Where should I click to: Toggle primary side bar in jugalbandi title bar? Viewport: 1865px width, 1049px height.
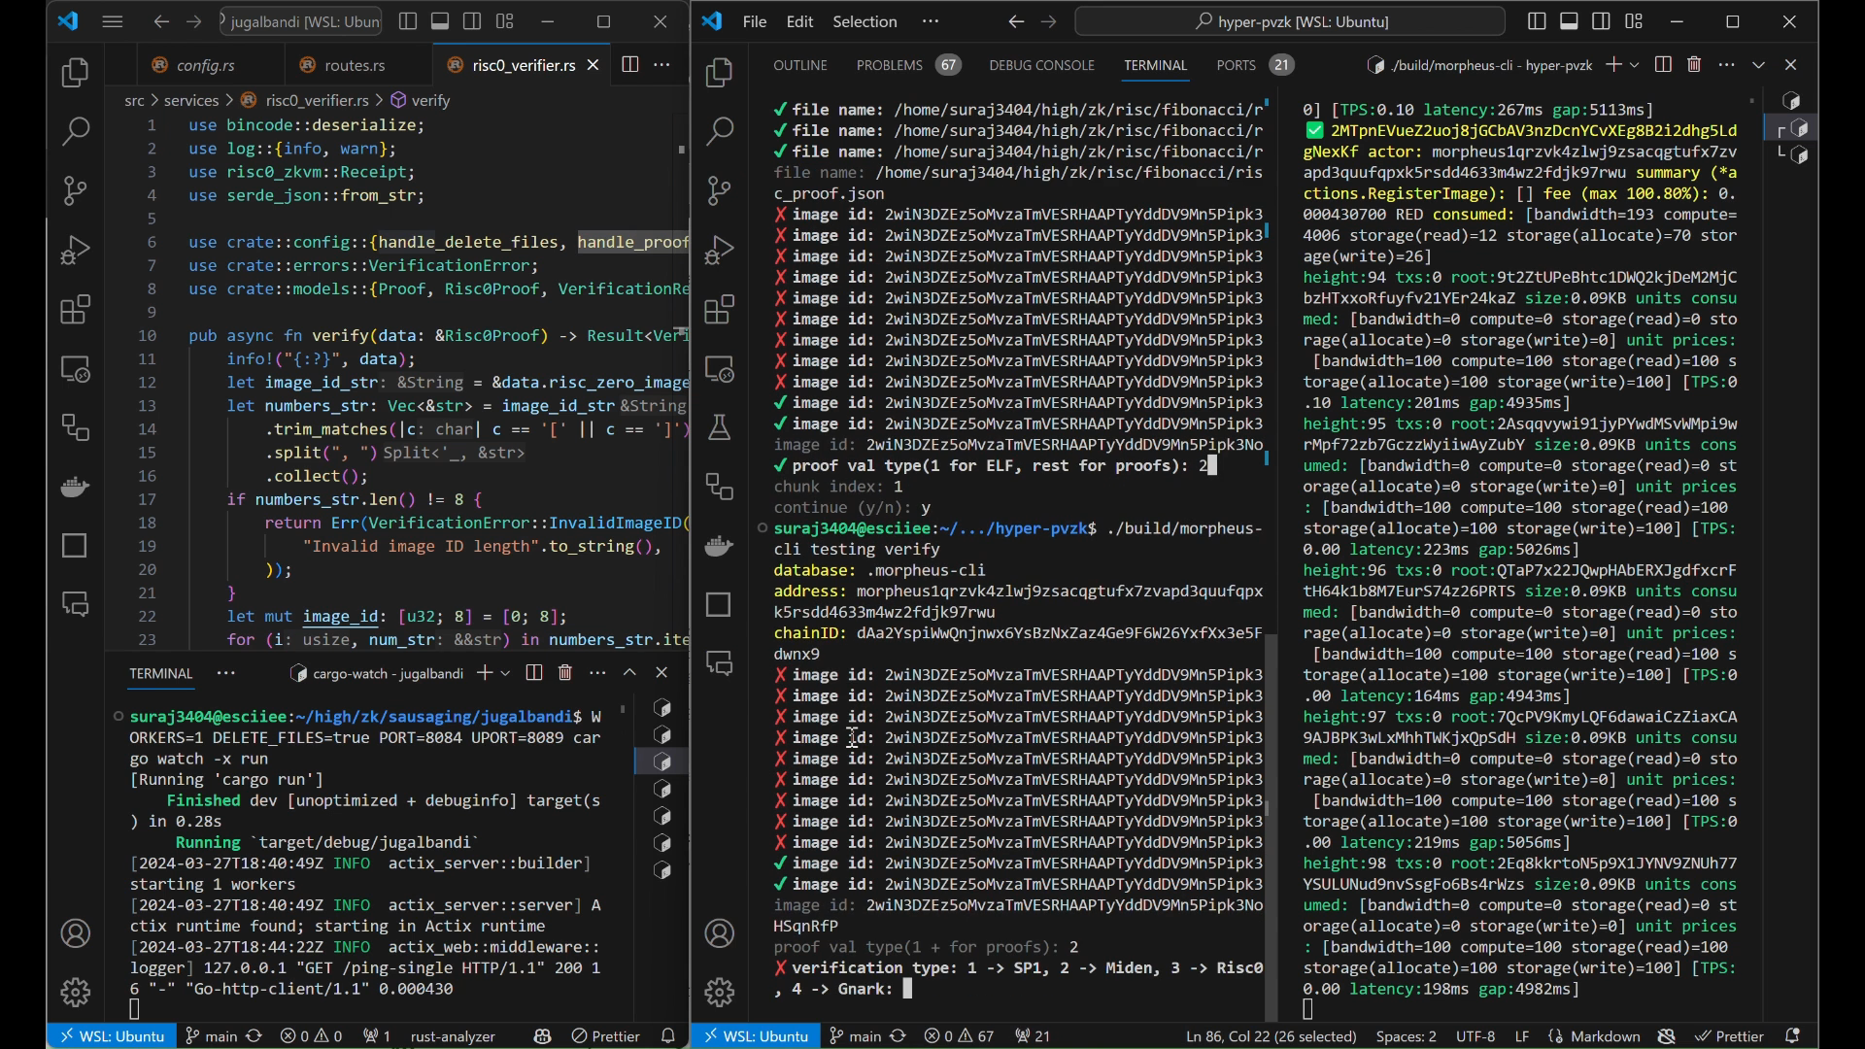coord(408,21)
